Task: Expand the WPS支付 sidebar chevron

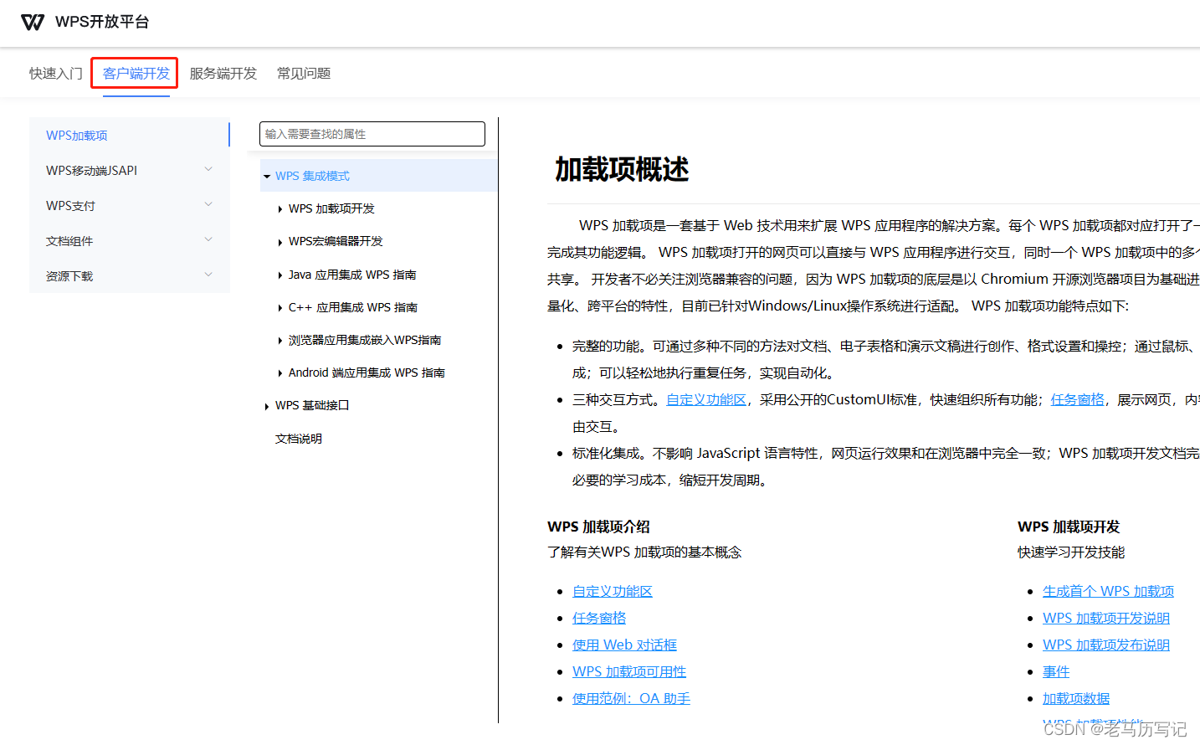Action: pos(208,204)
